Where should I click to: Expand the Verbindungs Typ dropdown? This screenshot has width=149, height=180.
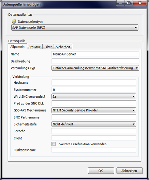coord(95,68)
